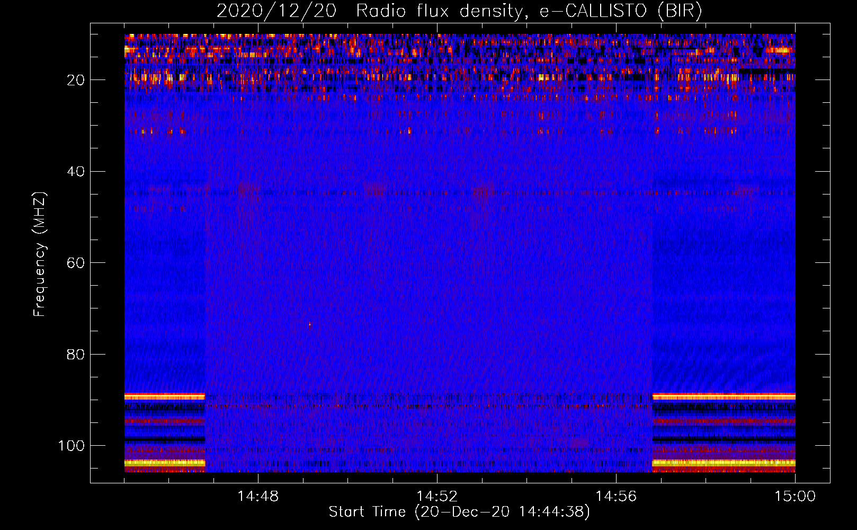Click the date "2020/12/20" in the title
This screenshot has height=530, width=857.
click(x=276, y=11)
